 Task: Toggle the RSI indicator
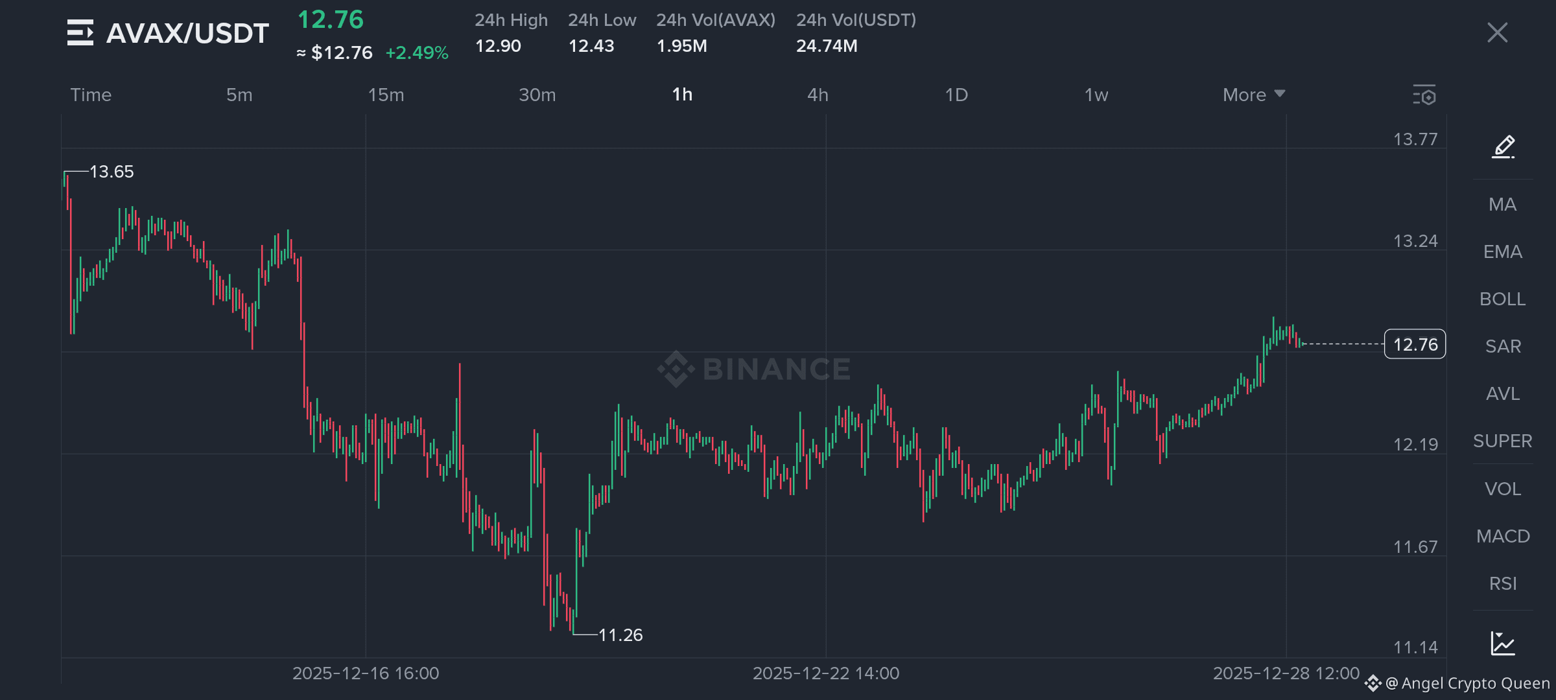[x=1503, y=583]
